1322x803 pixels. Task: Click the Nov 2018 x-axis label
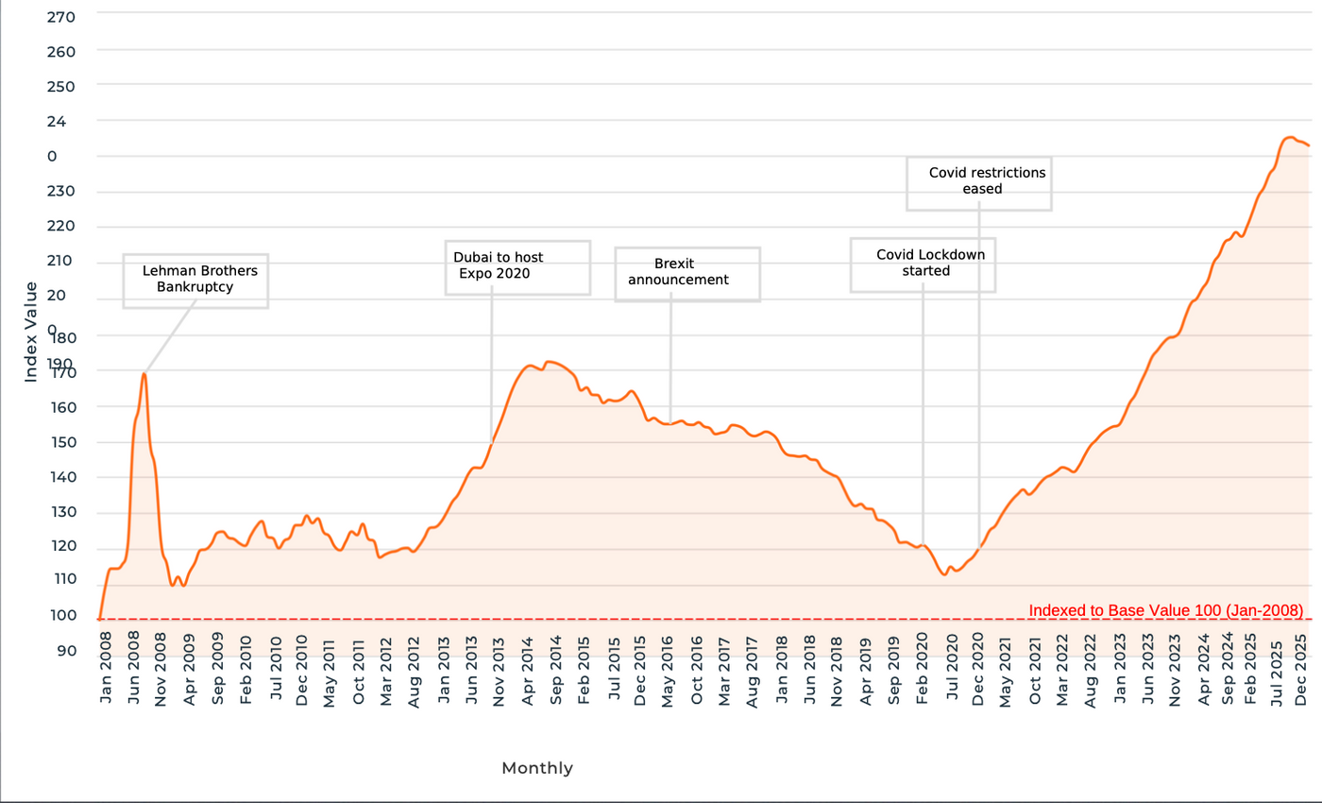pos(837,670)
